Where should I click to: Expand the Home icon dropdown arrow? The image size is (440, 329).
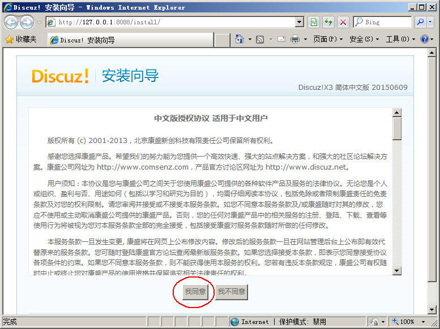(250, 39)
